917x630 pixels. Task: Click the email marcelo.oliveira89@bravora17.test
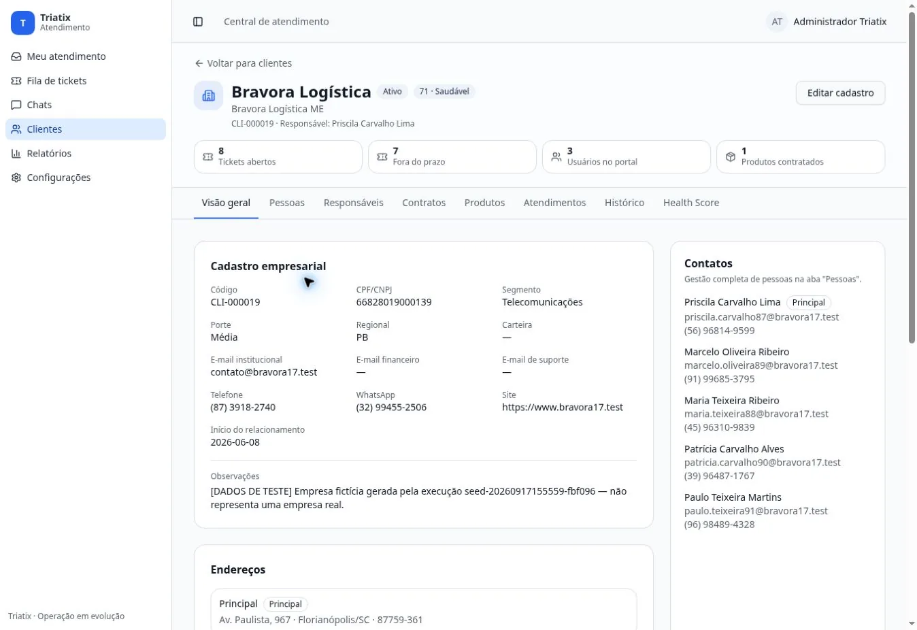click(761, 365)
